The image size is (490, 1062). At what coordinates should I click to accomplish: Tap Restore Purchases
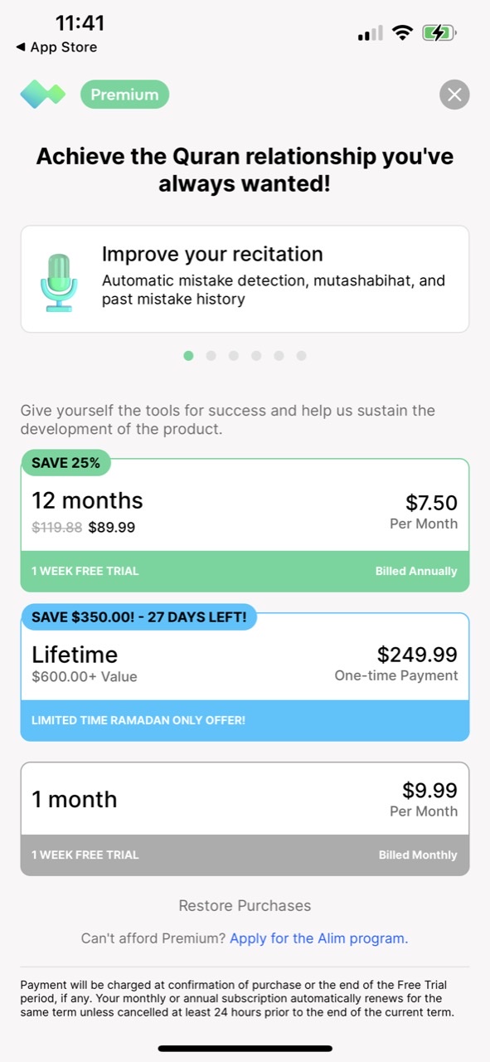click(245, 905)
